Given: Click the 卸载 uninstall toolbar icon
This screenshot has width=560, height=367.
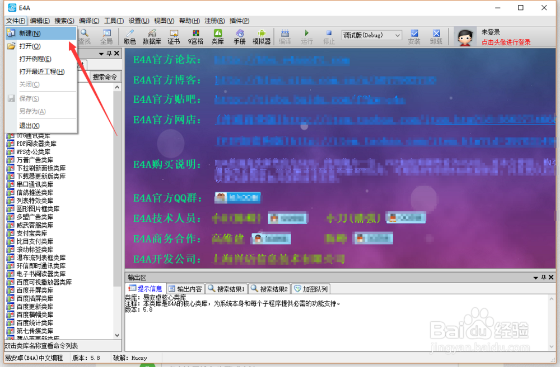Looking at the screenshot, I should 437,36.
